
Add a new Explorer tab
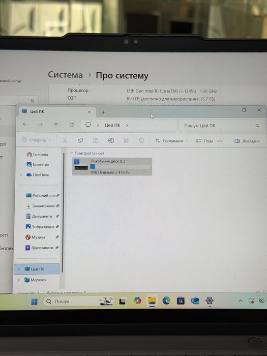(104, 112)
